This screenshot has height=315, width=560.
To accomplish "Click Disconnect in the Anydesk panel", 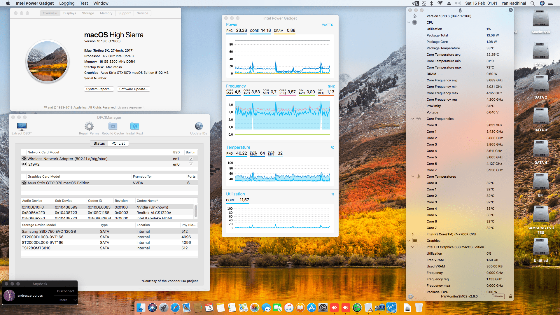I will click(x=66, y=291).
